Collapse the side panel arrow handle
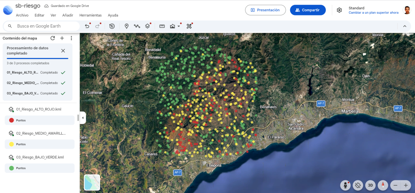415x193 pixels. 83,118
